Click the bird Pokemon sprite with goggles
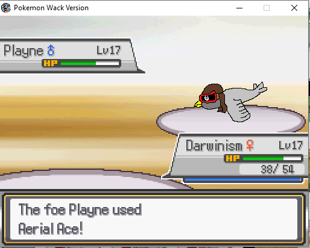The height and width of the screenshot is (248, 310). (x=230, y=102)
